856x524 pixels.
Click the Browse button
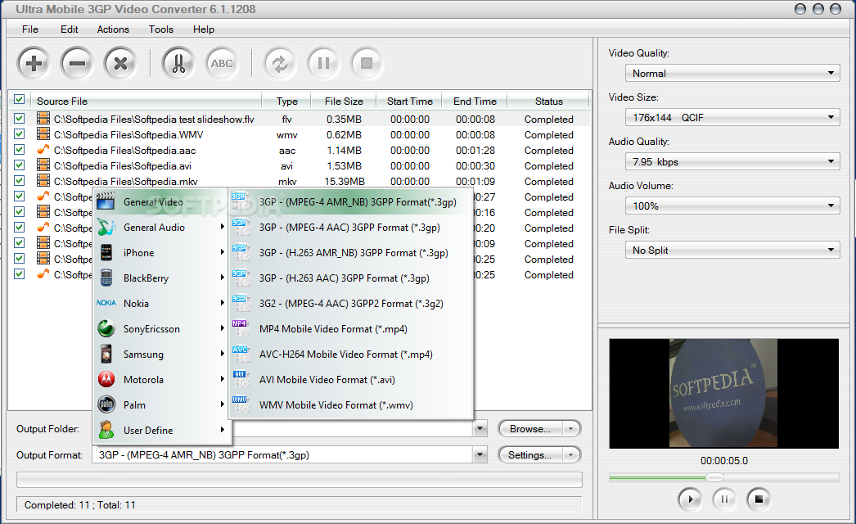(x=530, y=429)
